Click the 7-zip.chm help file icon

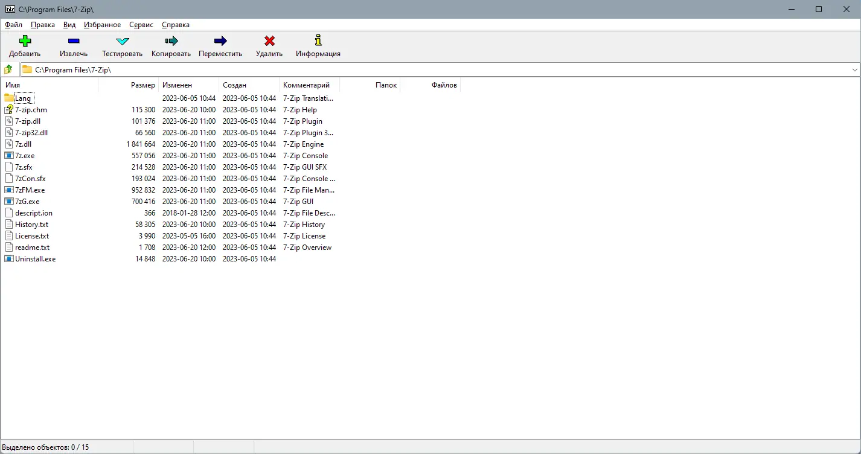coord(9,109)
